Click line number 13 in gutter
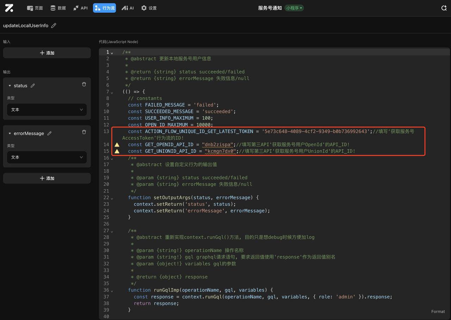 tap(106, 131)
